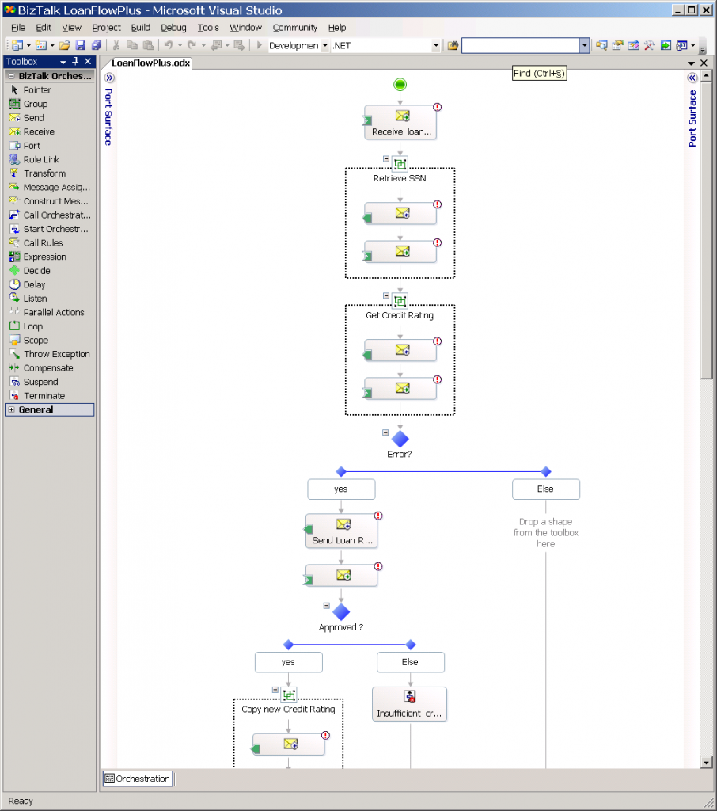Open the solution configuration dropdown
This screenshot has height=811, width=717.
[324, 45]
